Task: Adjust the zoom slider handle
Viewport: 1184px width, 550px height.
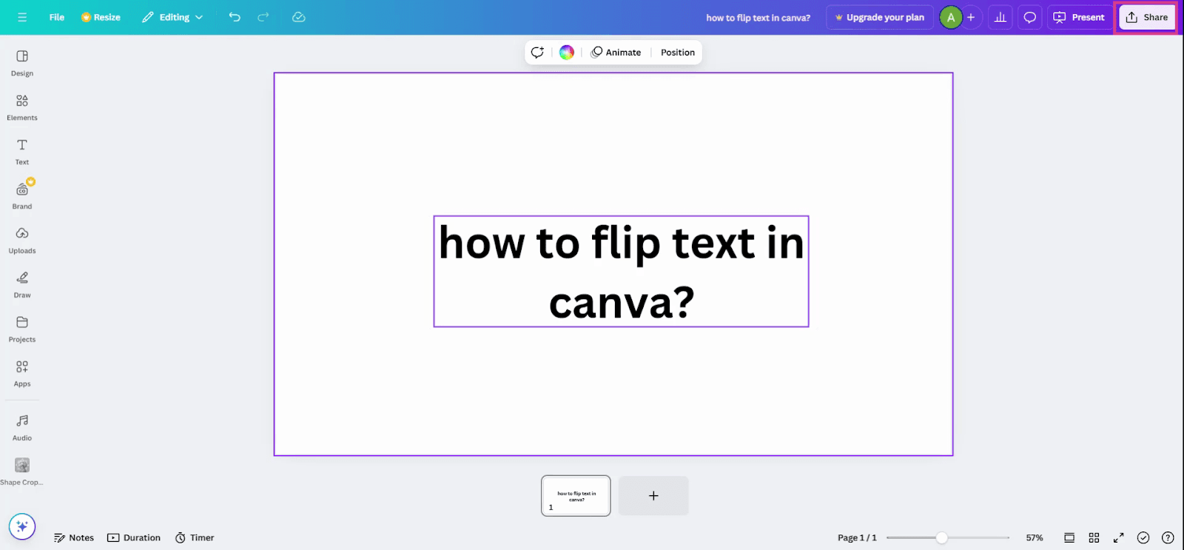Action: [x=941, y=537]
